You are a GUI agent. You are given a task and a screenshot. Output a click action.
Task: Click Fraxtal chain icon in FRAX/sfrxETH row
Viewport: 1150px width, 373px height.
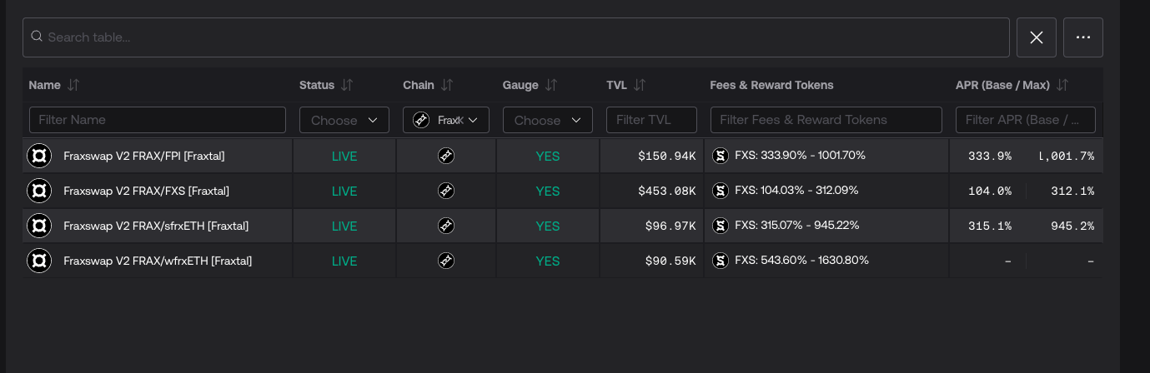pyautogui.click(x=446, y=226)
